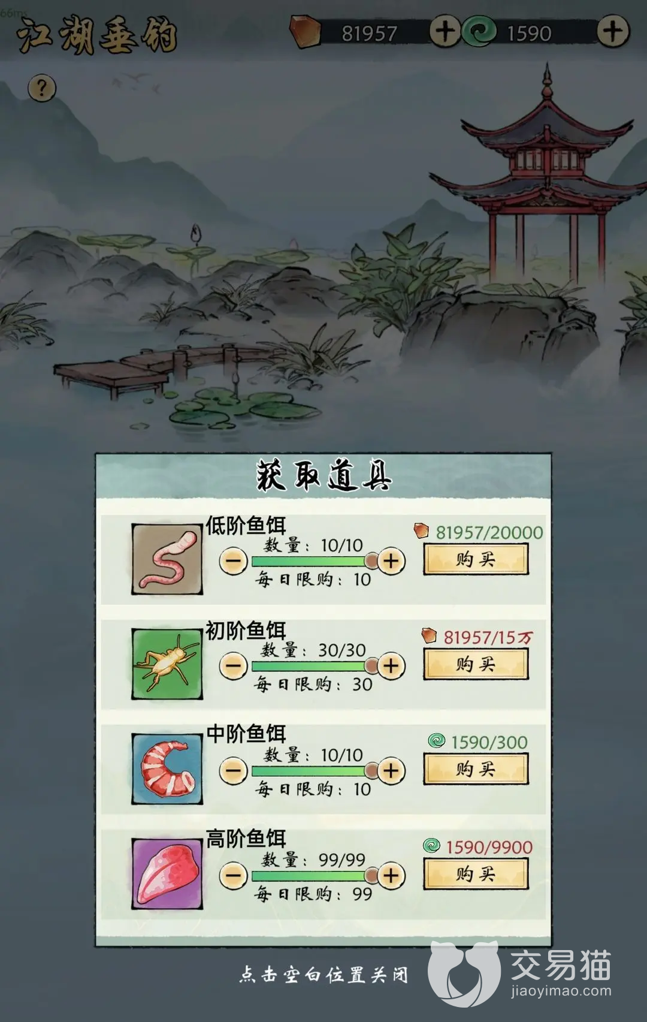The width and height of the screenshot is (647, 1022).
Task: Decrease 初阶鱼饵 quantity with minus
Action: click(233, 666)
